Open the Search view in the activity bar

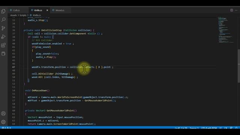3,19
